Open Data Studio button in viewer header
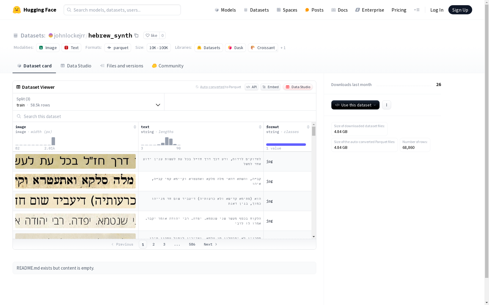This screenshot has width=489, height=305. (x=298, y=87)
